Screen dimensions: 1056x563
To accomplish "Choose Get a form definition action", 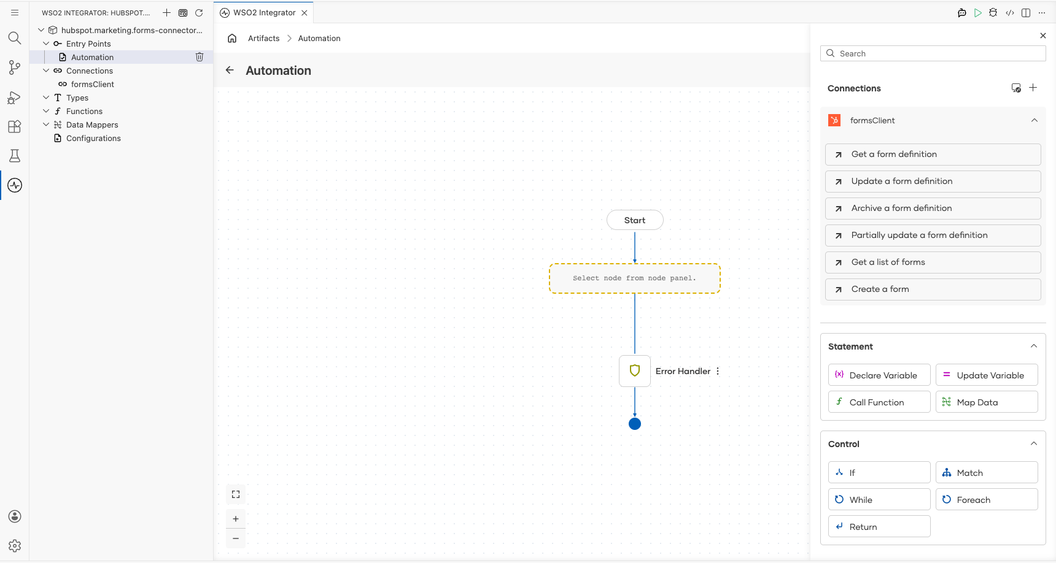I will tap(933, 155).
